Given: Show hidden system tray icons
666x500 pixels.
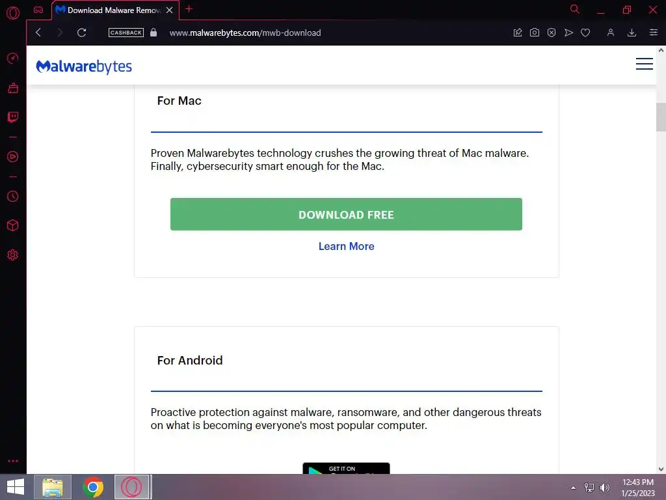Looking at the screenshot, I should 573,488.
